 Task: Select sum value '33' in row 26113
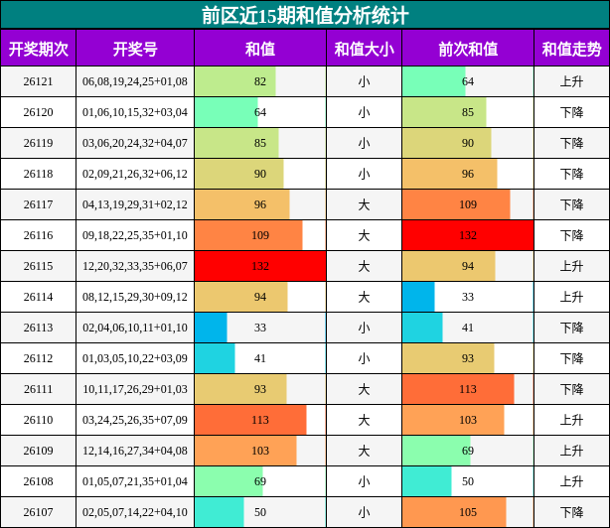tap(260, 328)
